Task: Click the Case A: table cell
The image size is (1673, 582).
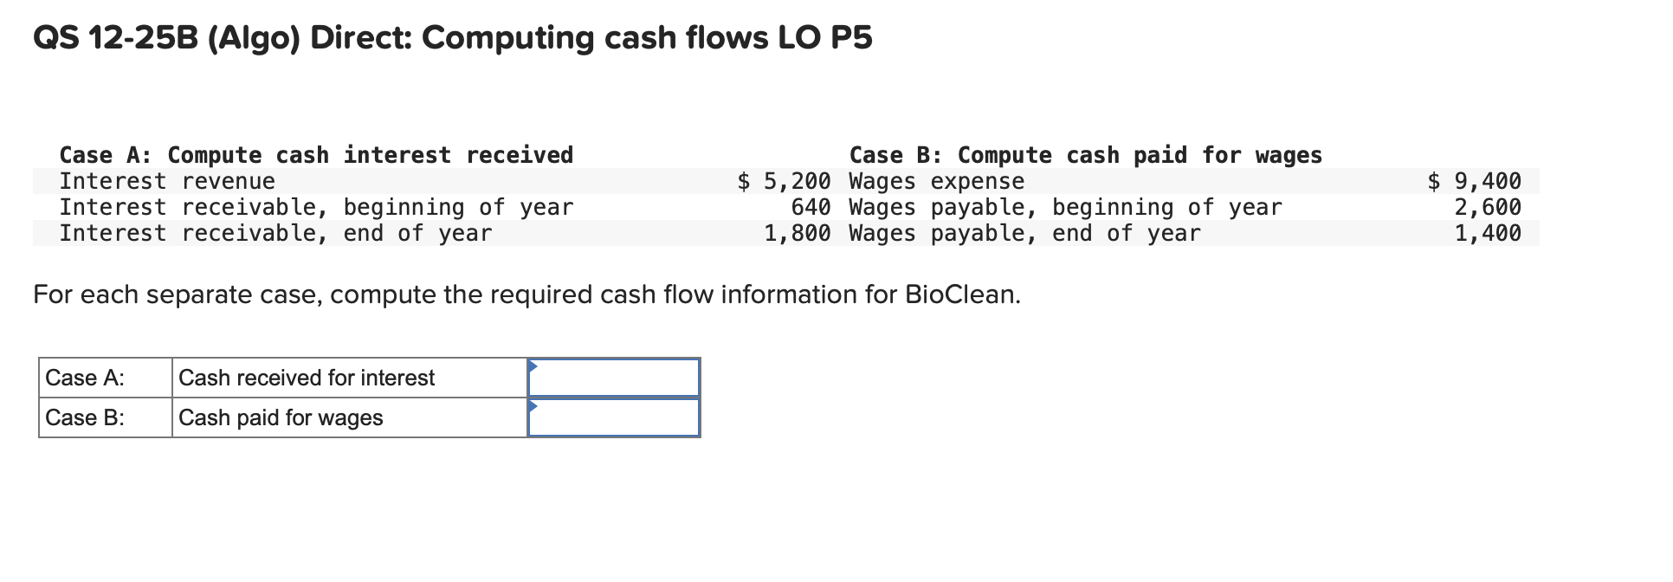Action: click(x=104, y=378)
